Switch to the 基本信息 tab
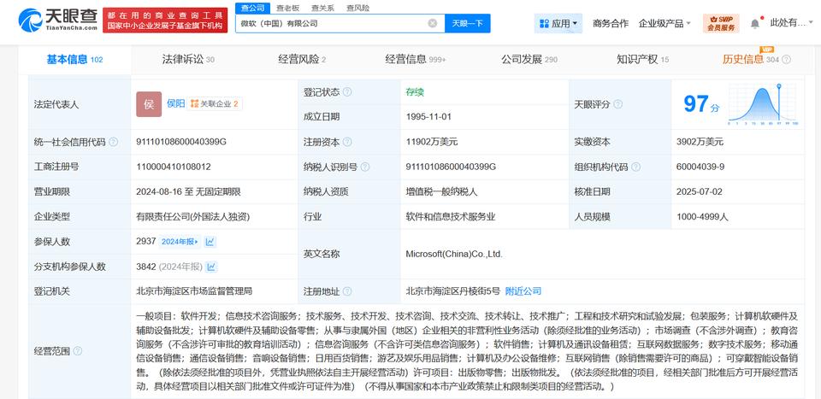Screen dimensions: 821x399 click(75, 60)
